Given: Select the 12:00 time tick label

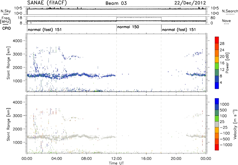Looking at the screenshot, I should 116,159.
